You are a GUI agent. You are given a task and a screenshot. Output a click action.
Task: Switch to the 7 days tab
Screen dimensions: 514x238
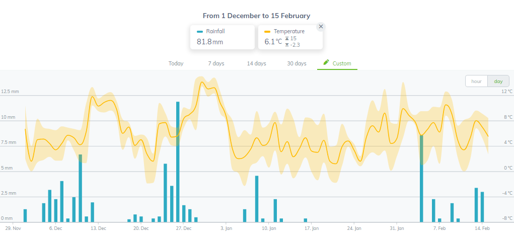coord(216,63)
